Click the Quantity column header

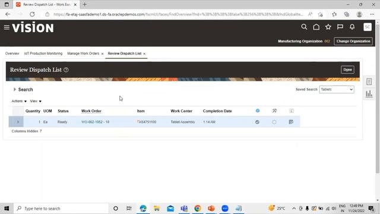33,111
